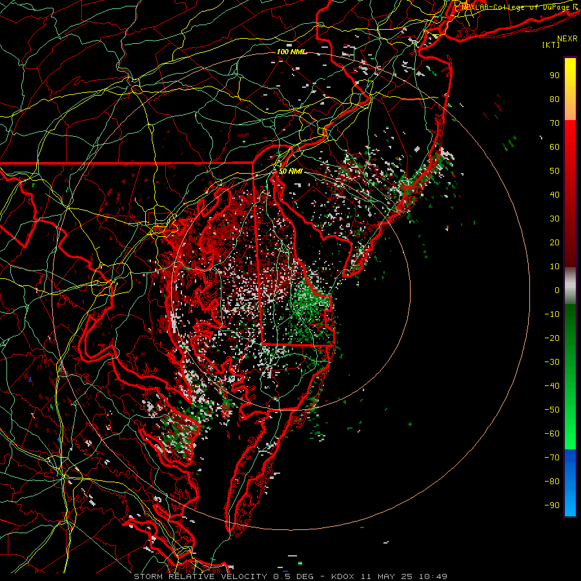Click the positive 10 value on the scale
The width and height of the screenshot is (581, 581).
[555, 267]
